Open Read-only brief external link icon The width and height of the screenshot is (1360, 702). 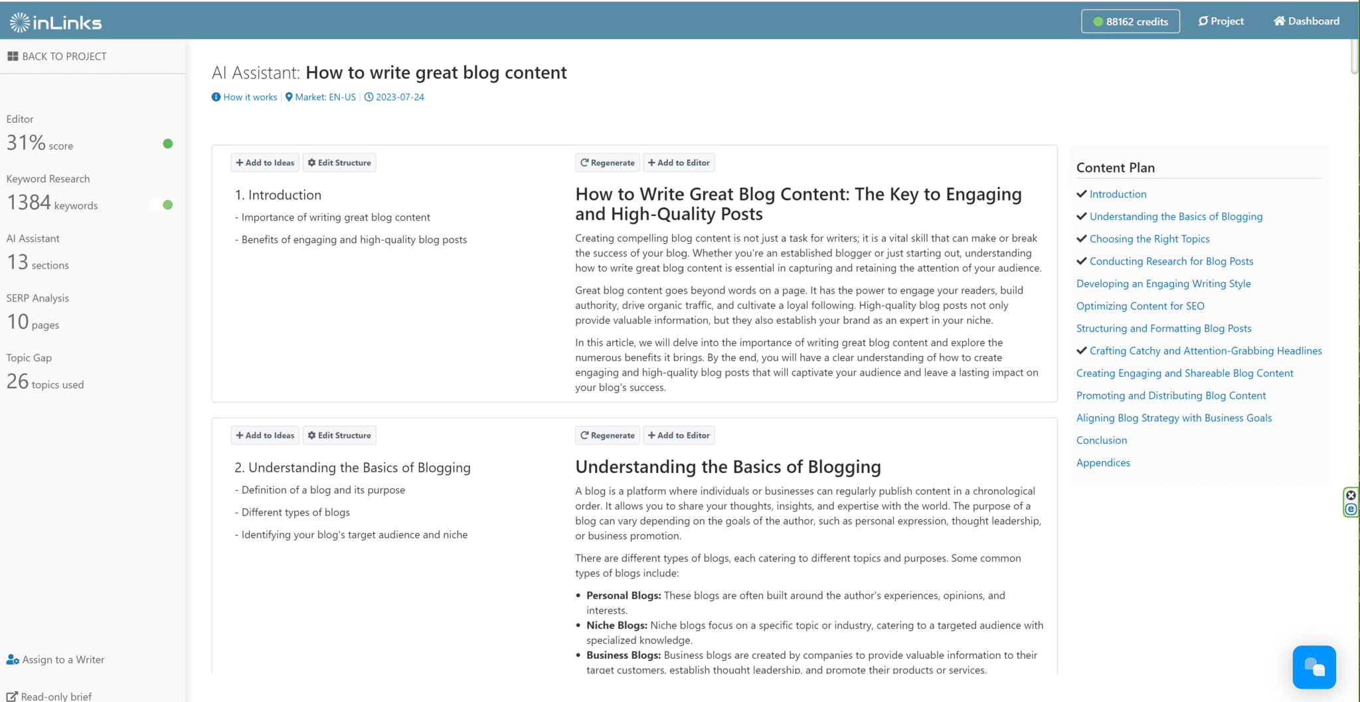coord(12,696)
